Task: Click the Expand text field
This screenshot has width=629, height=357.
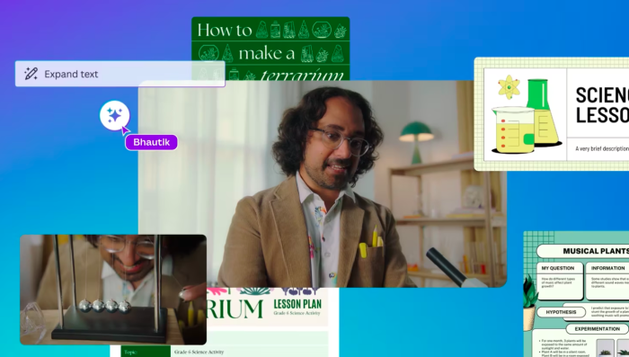Action: pyautogui.click(x=120, y=74)
